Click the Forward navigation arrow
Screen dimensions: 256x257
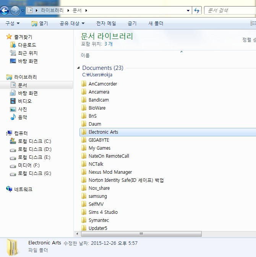(x=15, y=11)
